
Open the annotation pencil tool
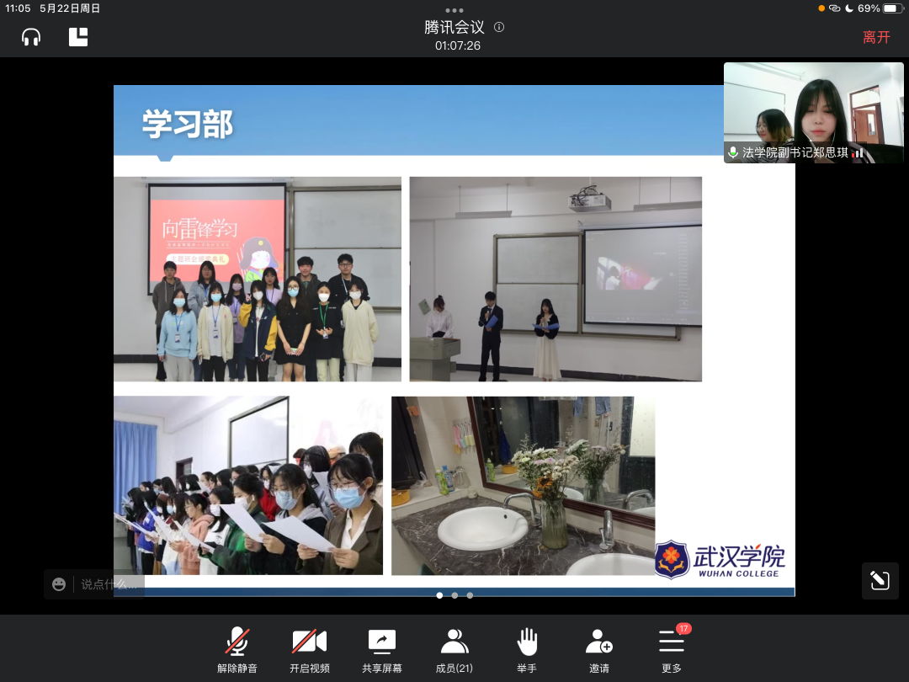[880, 580]
